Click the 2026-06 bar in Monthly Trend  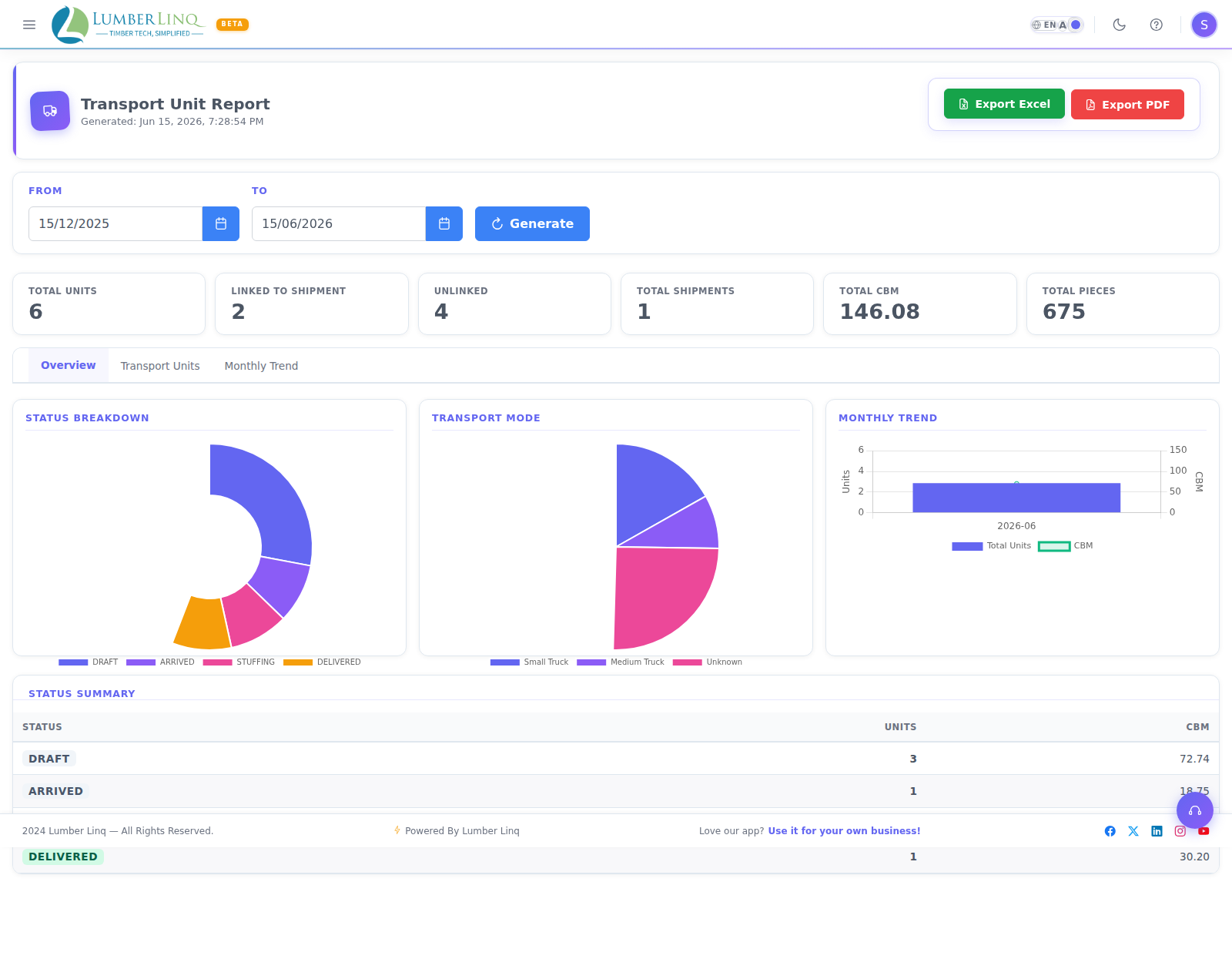pos(1016,498)
